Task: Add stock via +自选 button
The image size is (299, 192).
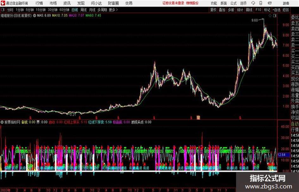Action: (x=276, y=10)
